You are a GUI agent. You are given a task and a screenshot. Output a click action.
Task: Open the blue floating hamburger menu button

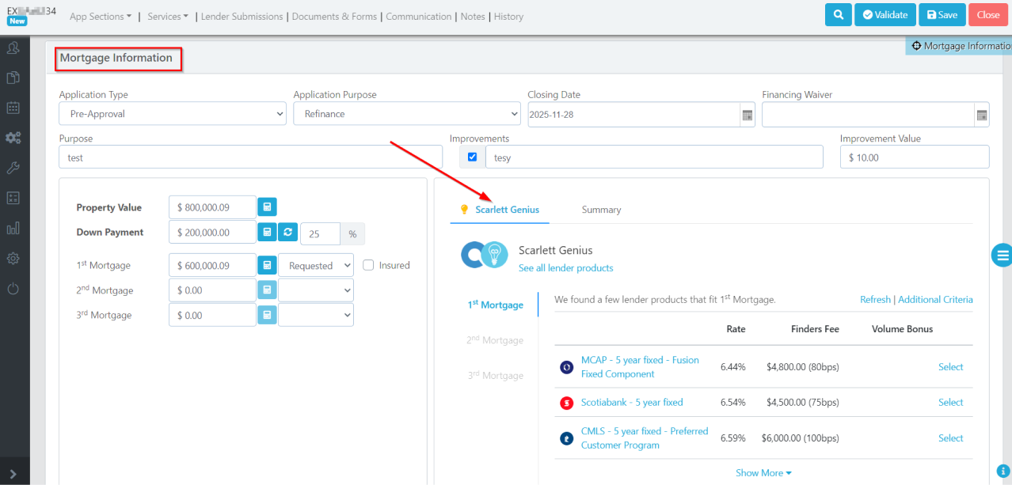pyautogui.click(x=1002, y=255)
